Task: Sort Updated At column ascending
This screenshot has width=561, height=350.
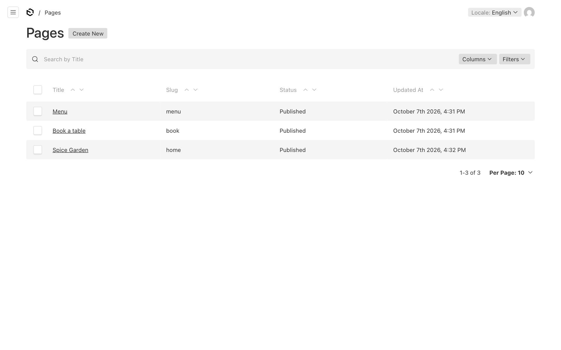Action: (432, 90)
